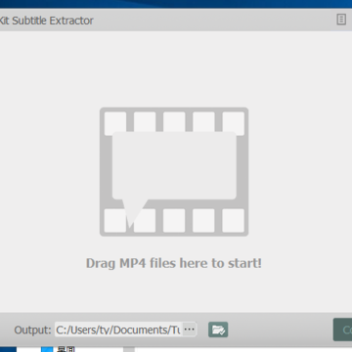Click the 'Output:' label
The height and width of the screenshot is (352, 352).
32,330
